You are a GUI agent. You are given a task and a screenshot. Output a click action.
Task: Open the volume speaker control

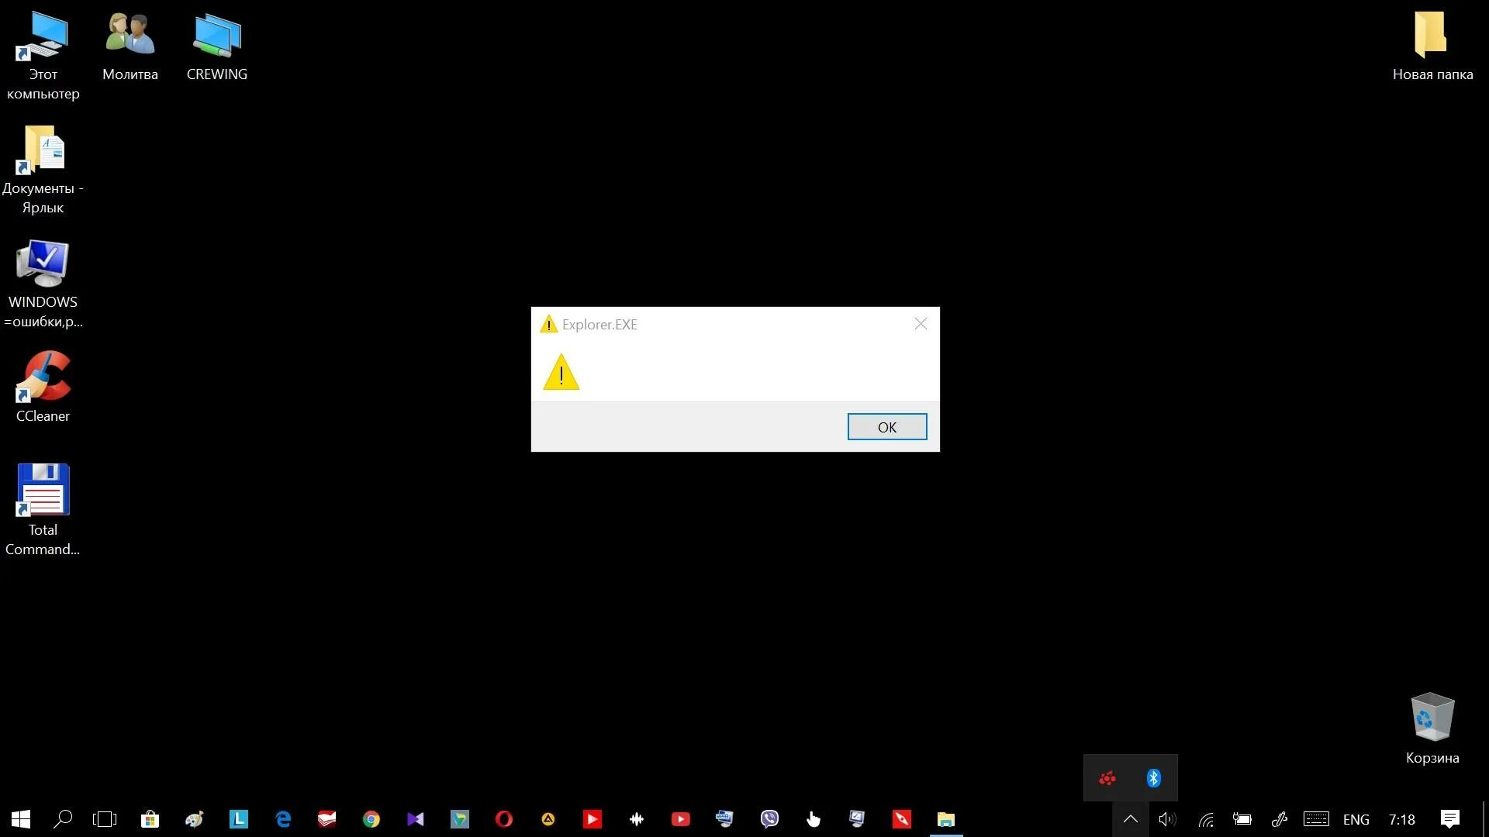pyautogui.click(x=1167, y=819)
